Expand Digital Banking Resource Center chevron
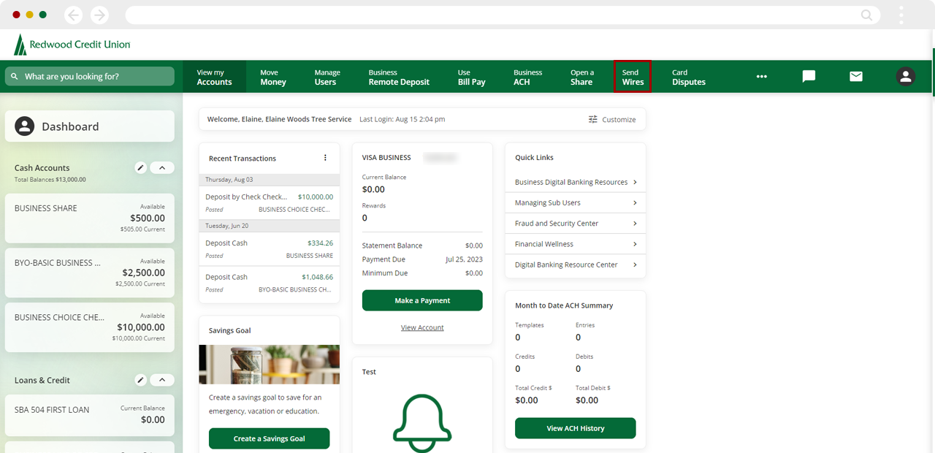935x453 pixels. point(635,264)
